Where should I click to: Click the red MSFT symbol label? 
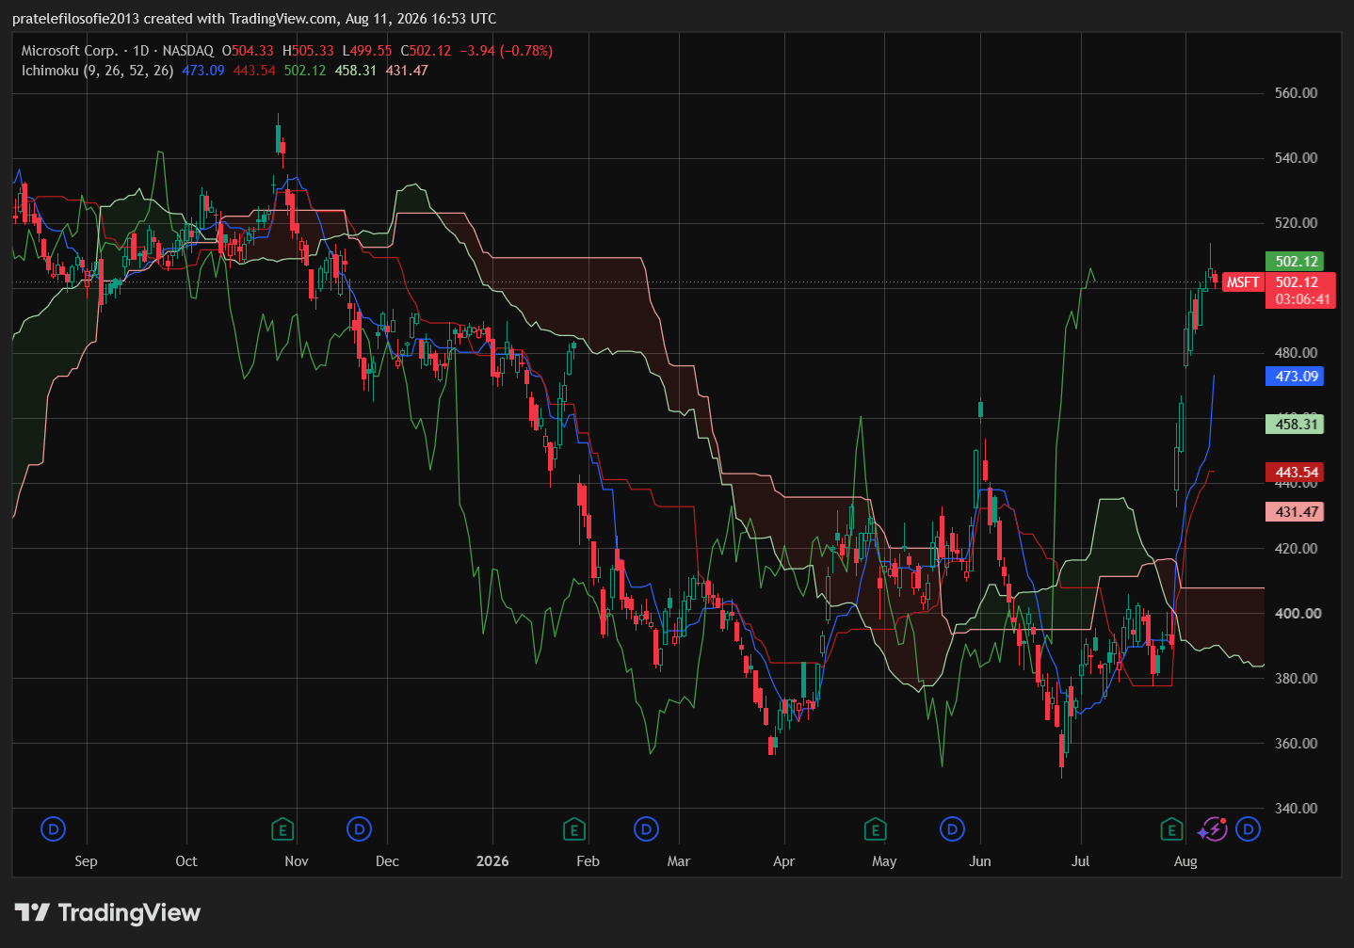[x=1243, y=282]
